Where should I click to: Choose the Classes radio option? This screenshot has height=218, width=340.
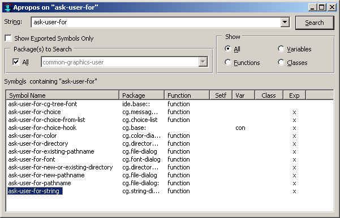[281, 63]
